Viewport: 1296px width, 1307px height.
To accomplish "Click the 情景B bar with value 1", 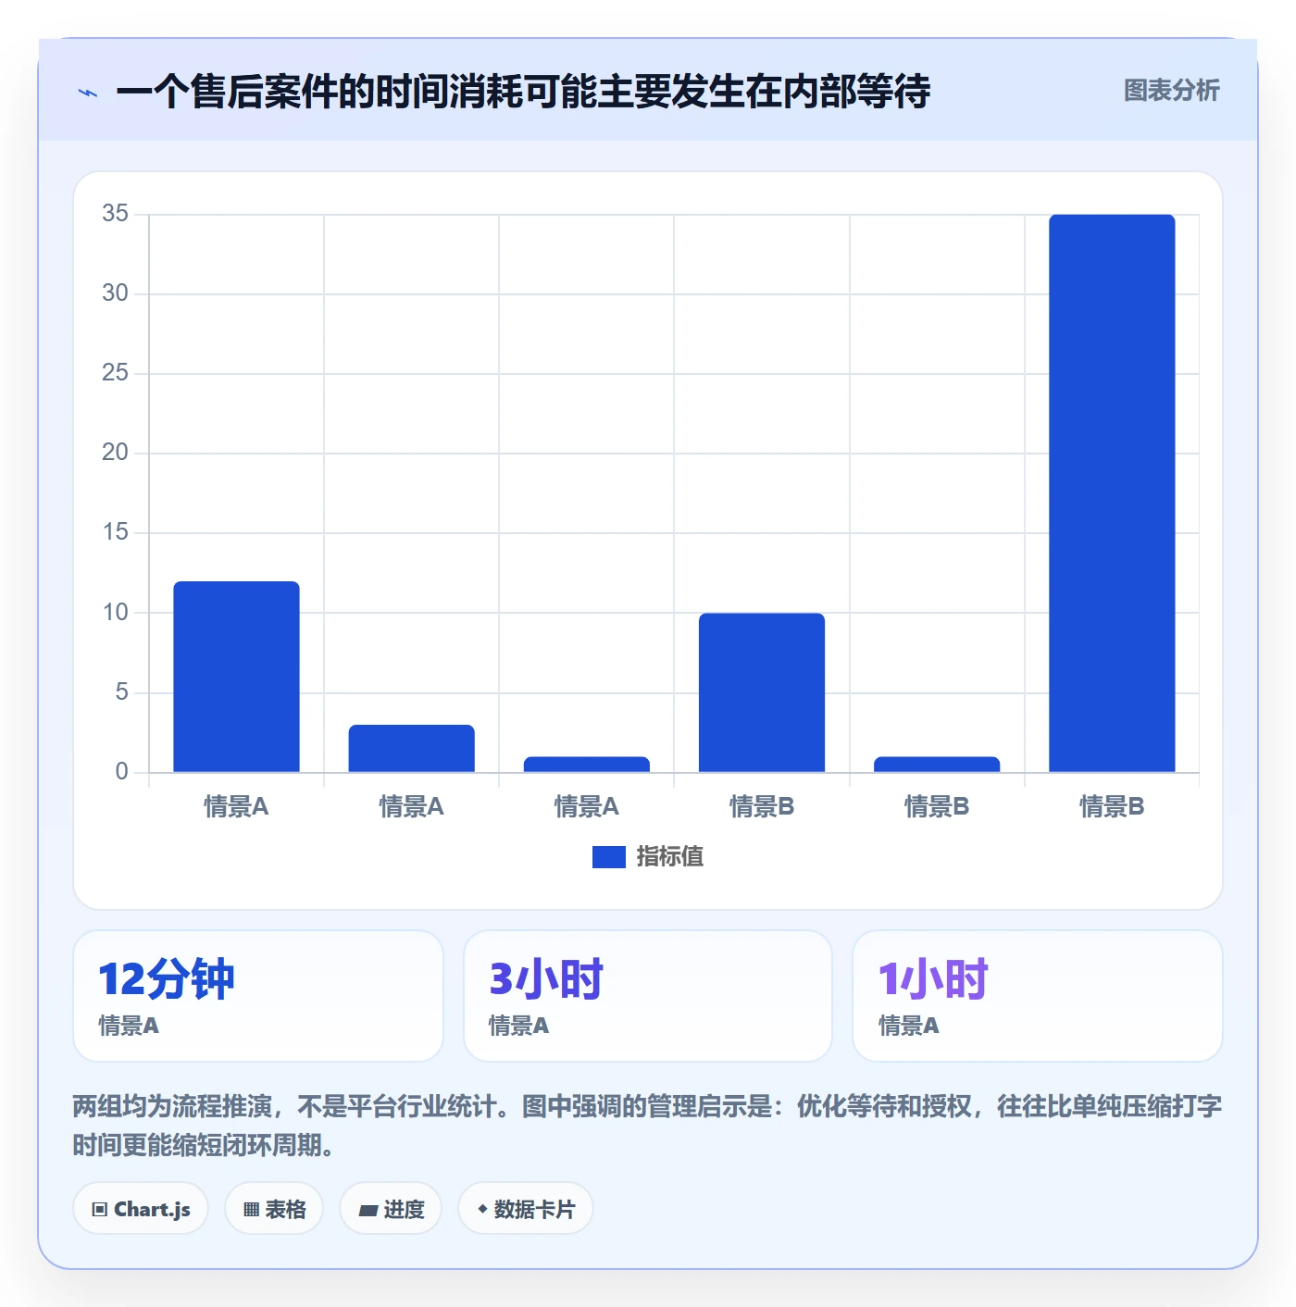I will click(937, 765).
